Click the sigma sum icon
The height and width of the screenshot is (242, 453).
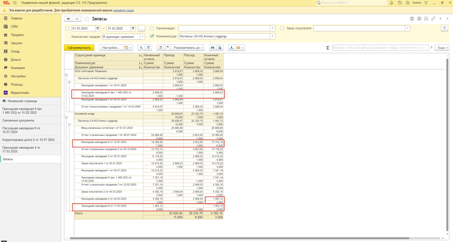coord(328,48)
